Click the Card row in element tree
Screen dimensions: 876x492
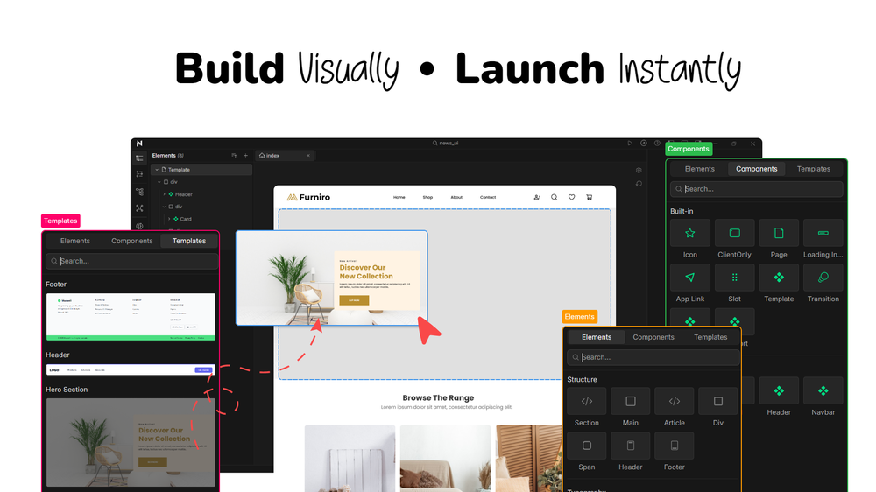click(x=201, y=219)
